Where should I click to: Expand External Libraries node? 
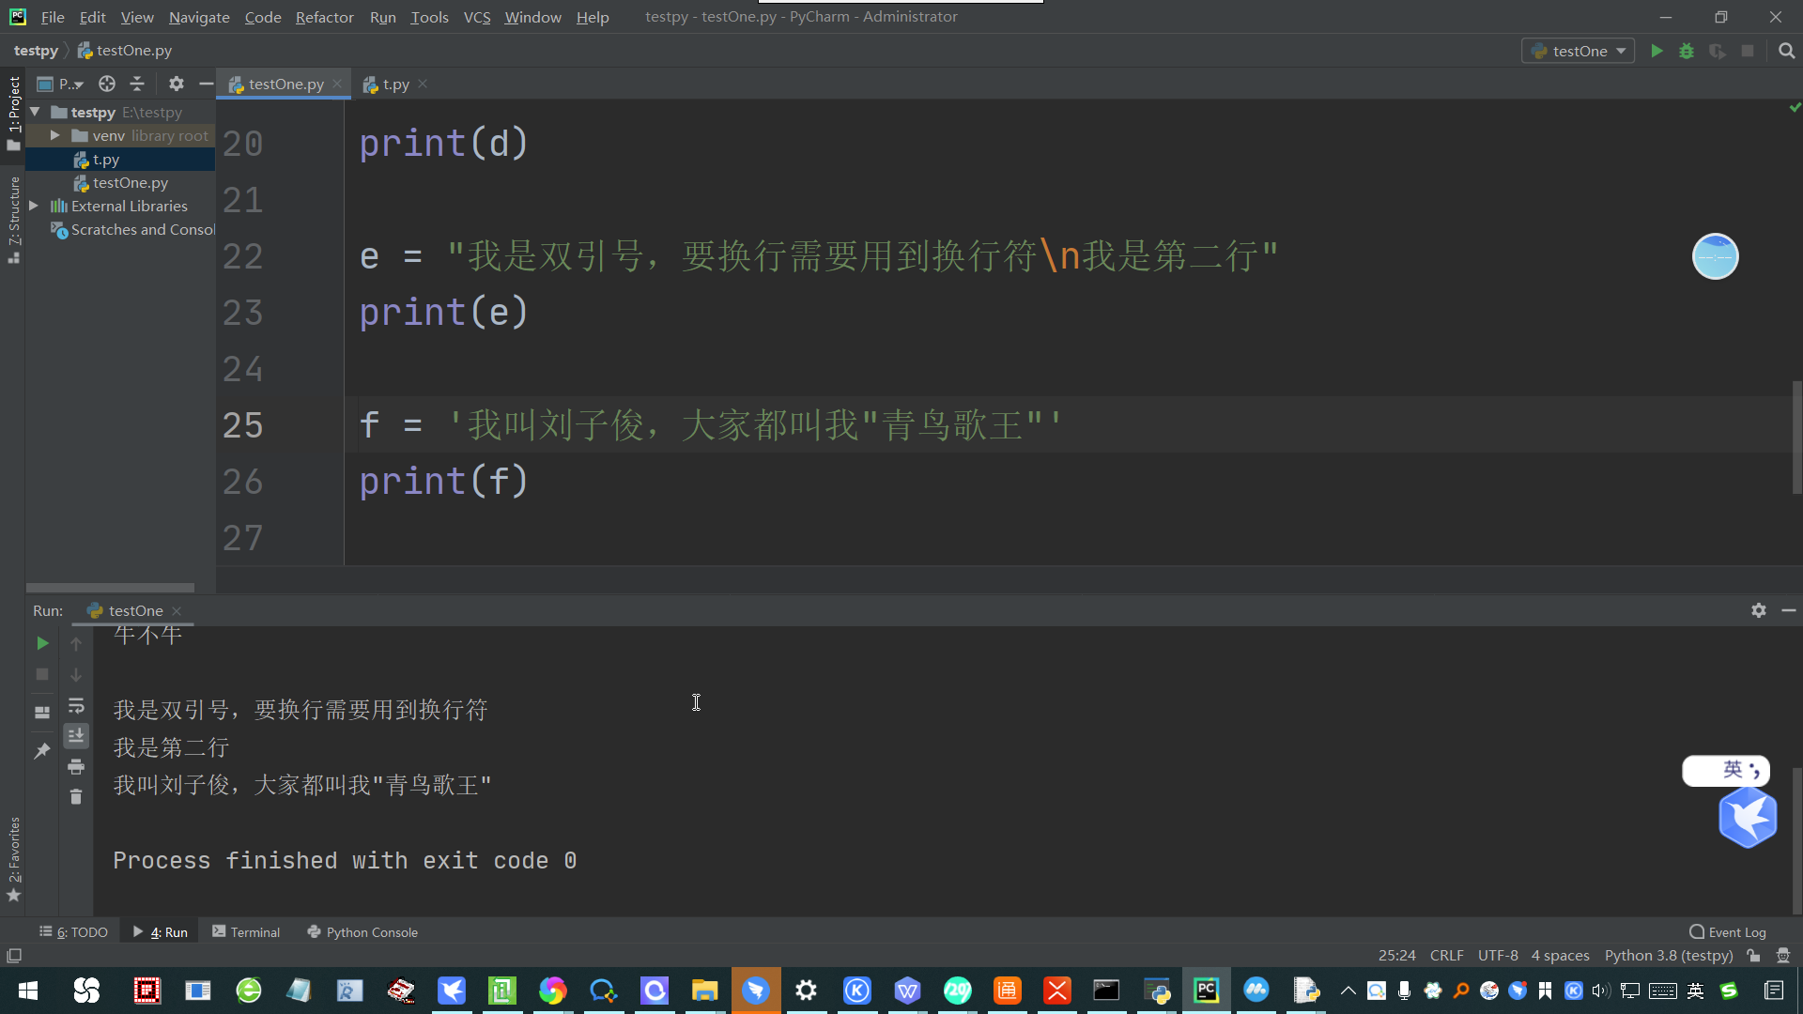34,206
